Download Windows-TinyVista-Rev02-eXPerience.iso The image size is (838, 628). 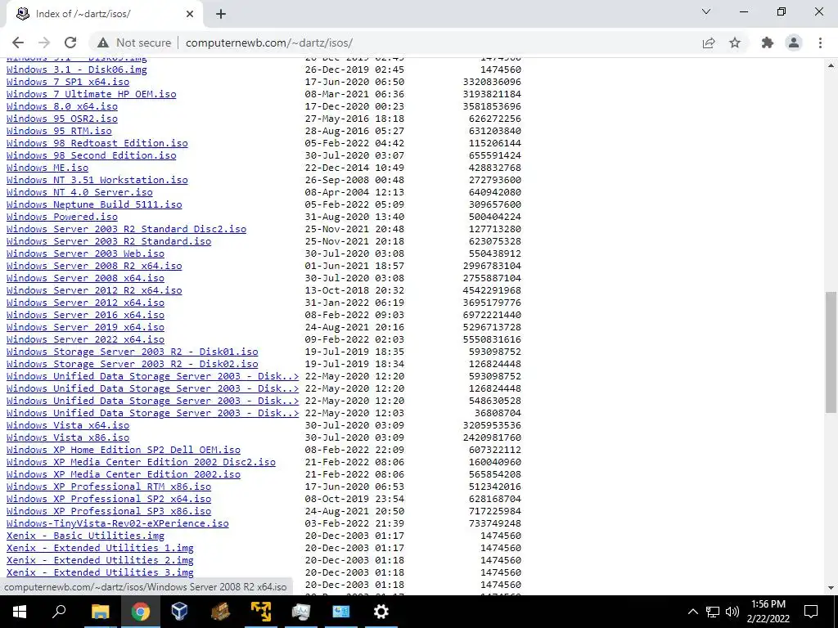[118, 524]
